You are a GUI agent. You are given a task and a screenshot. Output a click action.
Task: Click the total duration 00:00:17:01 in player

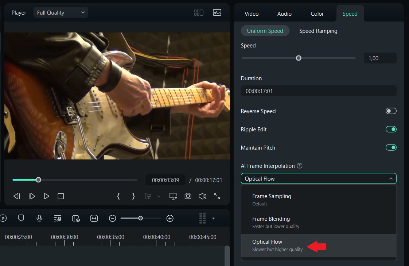[x=209, y=180]
